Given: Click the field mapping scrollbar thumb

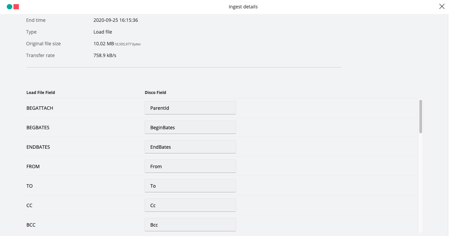Looking at the screenshot, I should point(420,116).
